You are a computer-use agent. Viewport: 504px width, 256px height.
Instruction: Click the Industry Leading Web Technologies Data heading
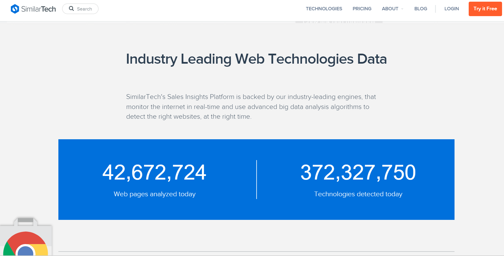coord(256,59)
